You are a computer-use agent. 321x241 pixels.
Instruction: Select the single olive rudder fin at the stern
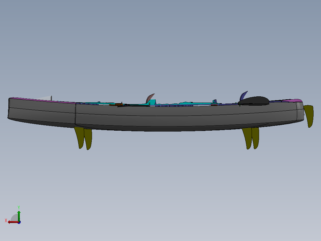pyautogui.click(x=309, y=116)
